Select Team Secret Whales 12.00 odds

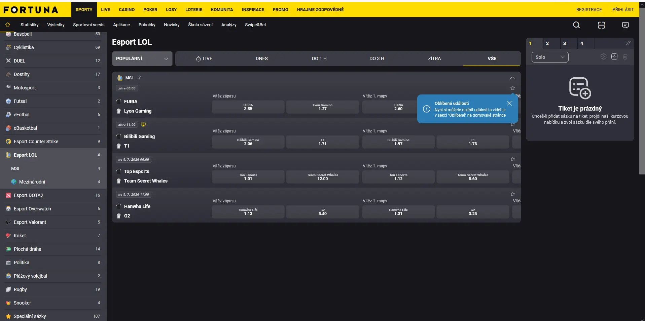pos(323,177)
